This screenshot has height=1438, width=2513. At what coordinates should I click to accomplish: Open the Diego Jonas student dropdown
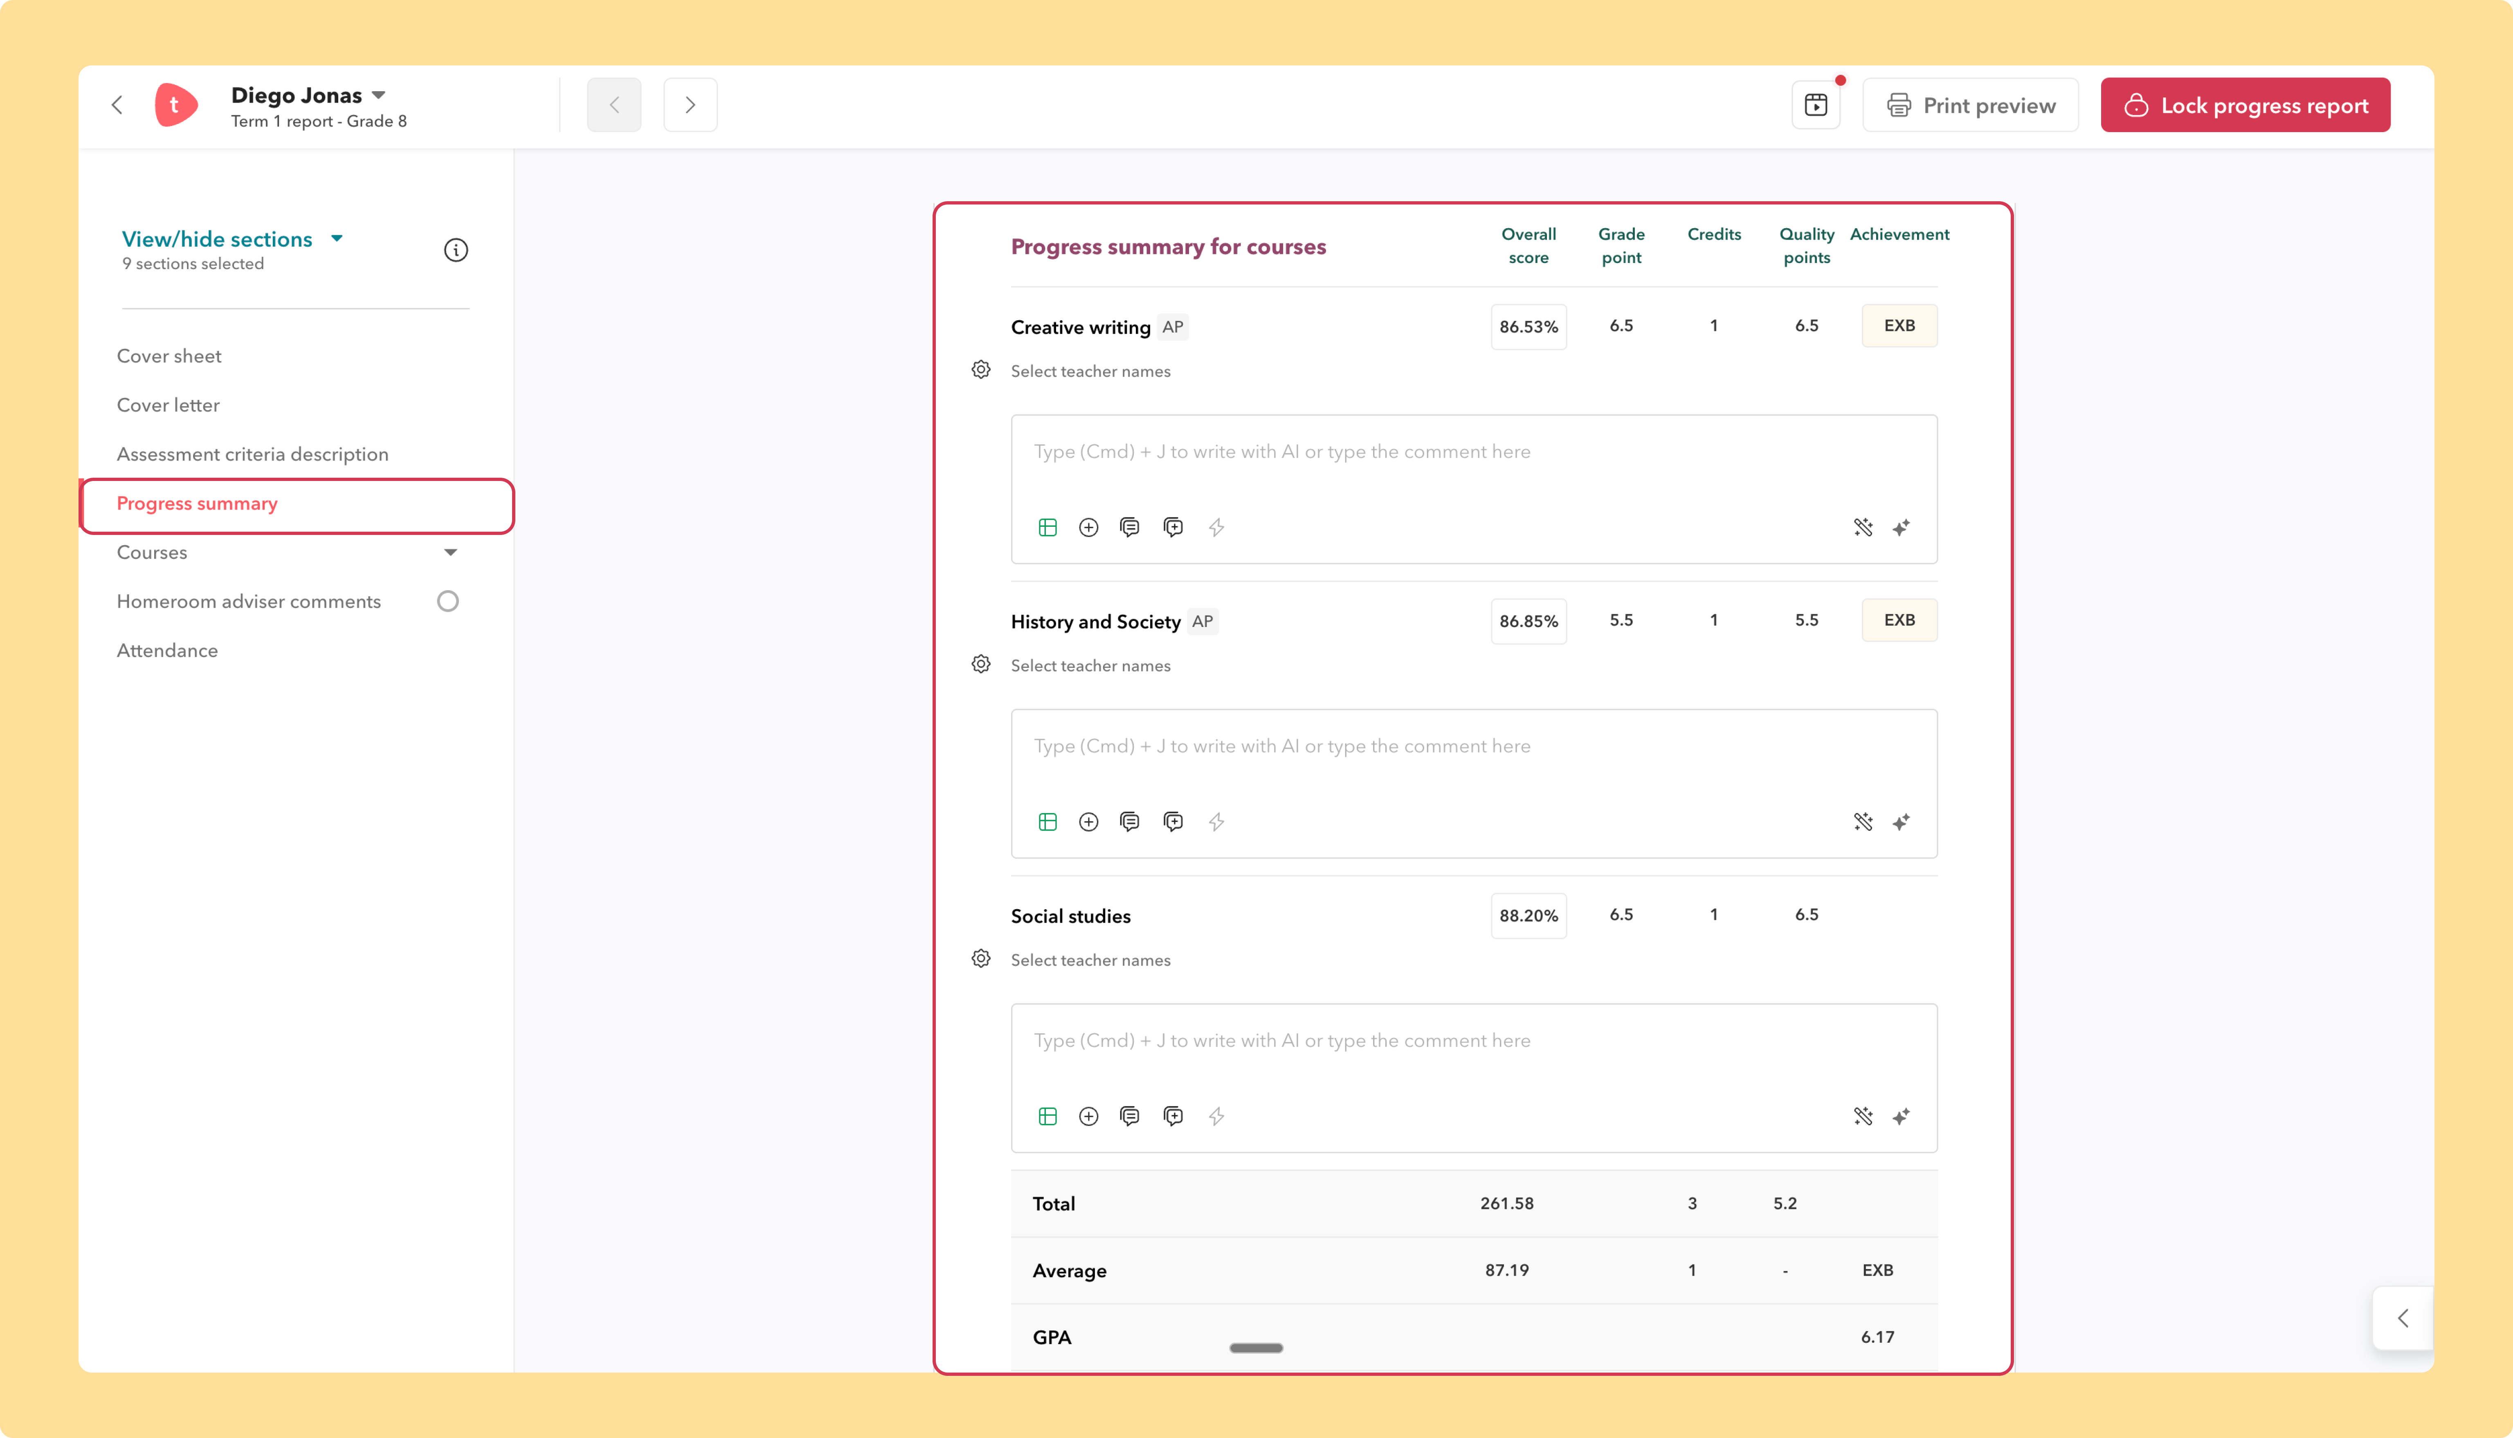pyautogui.click(x=378, y=96)
